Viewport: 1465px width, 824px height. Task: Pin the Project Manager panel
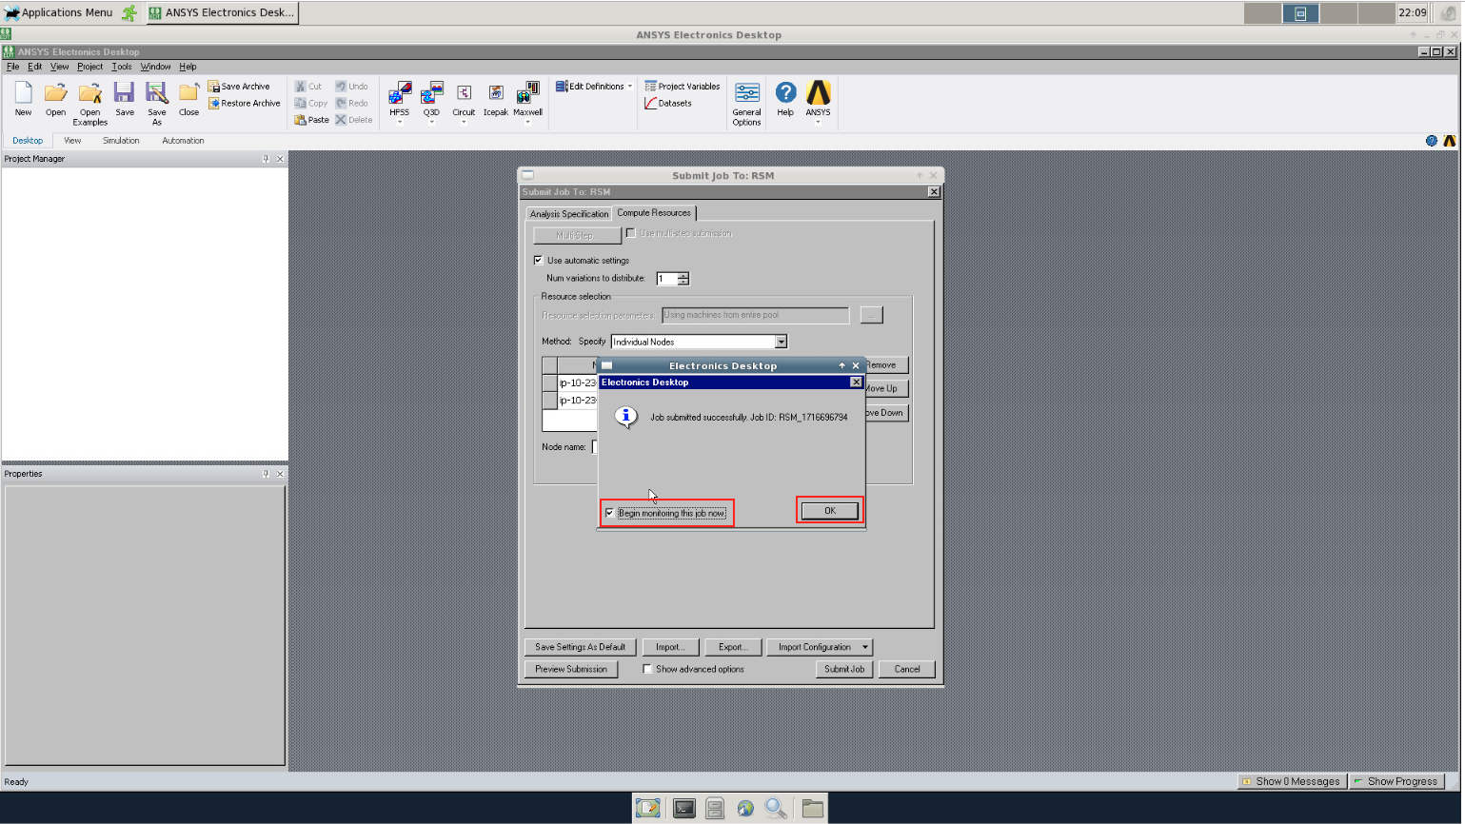click(266, 159)
